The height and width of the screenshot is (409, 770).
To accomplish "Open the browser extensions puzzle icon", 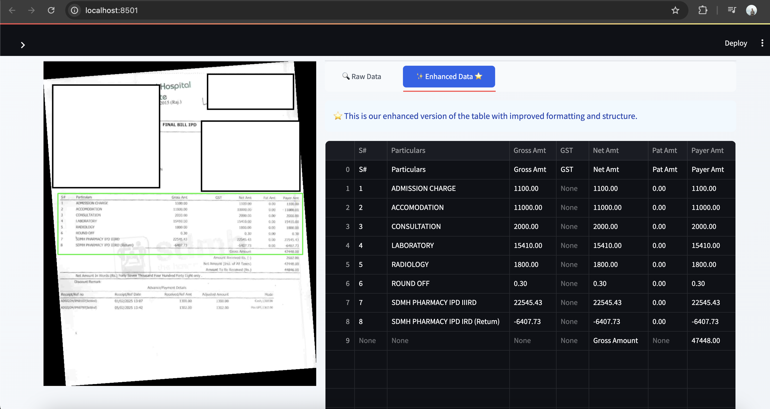I will [x=703, y=10].
